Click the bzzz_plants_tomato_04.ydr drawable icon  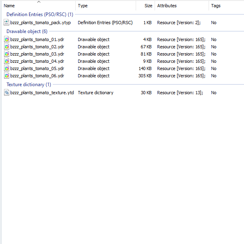6,61
